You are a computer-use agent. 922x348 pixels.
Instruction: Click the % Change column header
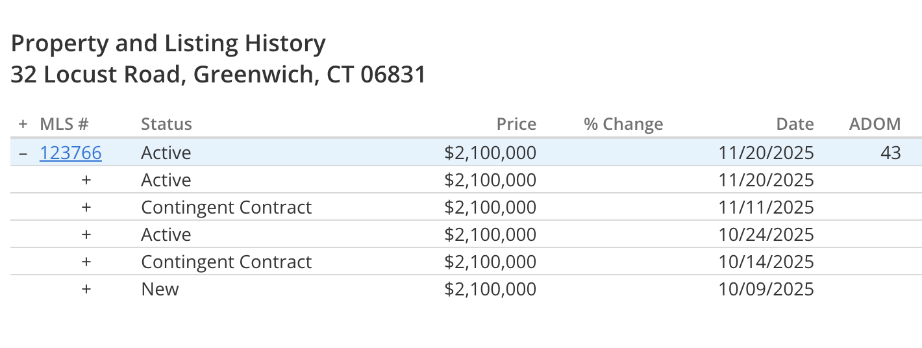click(623, 124)
